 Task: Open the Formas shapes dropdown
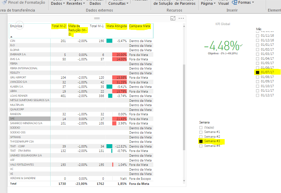tap(243, 2)
